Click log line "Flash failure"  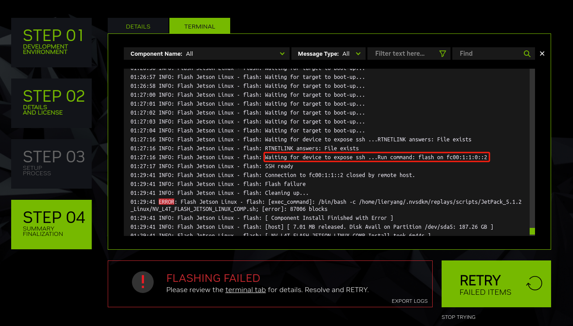tap(218, 184)
